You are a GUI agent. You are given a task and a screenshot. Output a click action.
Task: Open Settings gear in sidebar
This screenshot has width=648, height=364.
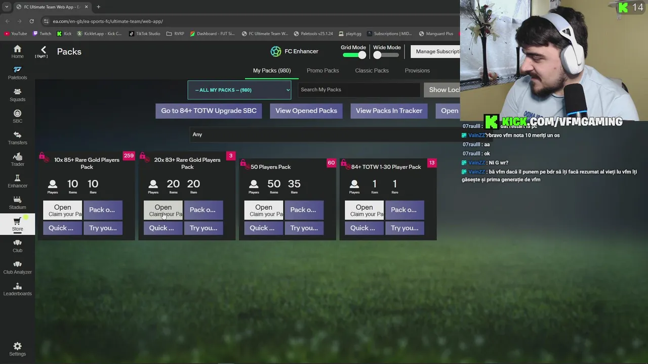[17, 349]
